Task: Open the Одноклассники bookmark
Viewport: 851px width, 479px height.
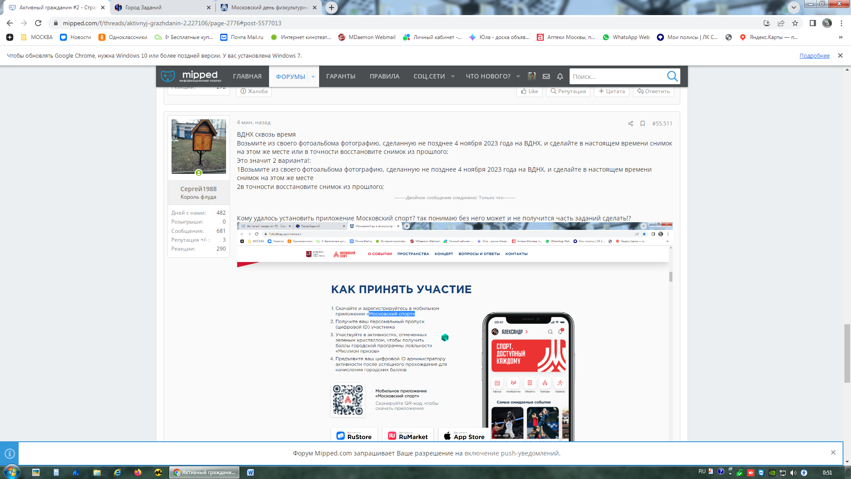Action: pos(123,37)
